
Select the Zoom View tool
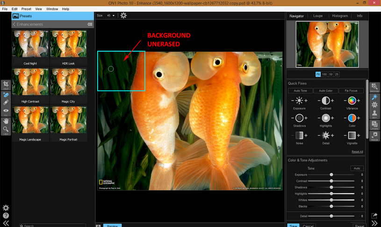click(x=6, y=130)
